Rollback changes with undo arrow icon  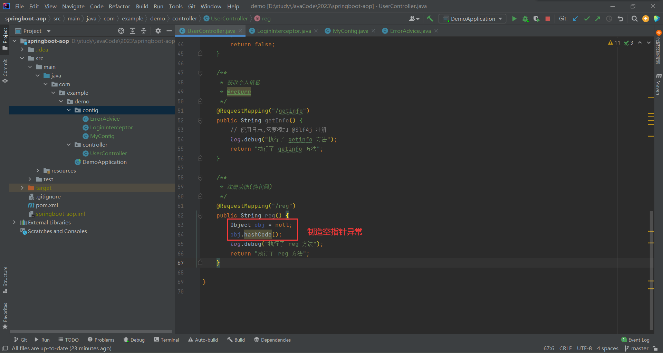pos(621,19)
